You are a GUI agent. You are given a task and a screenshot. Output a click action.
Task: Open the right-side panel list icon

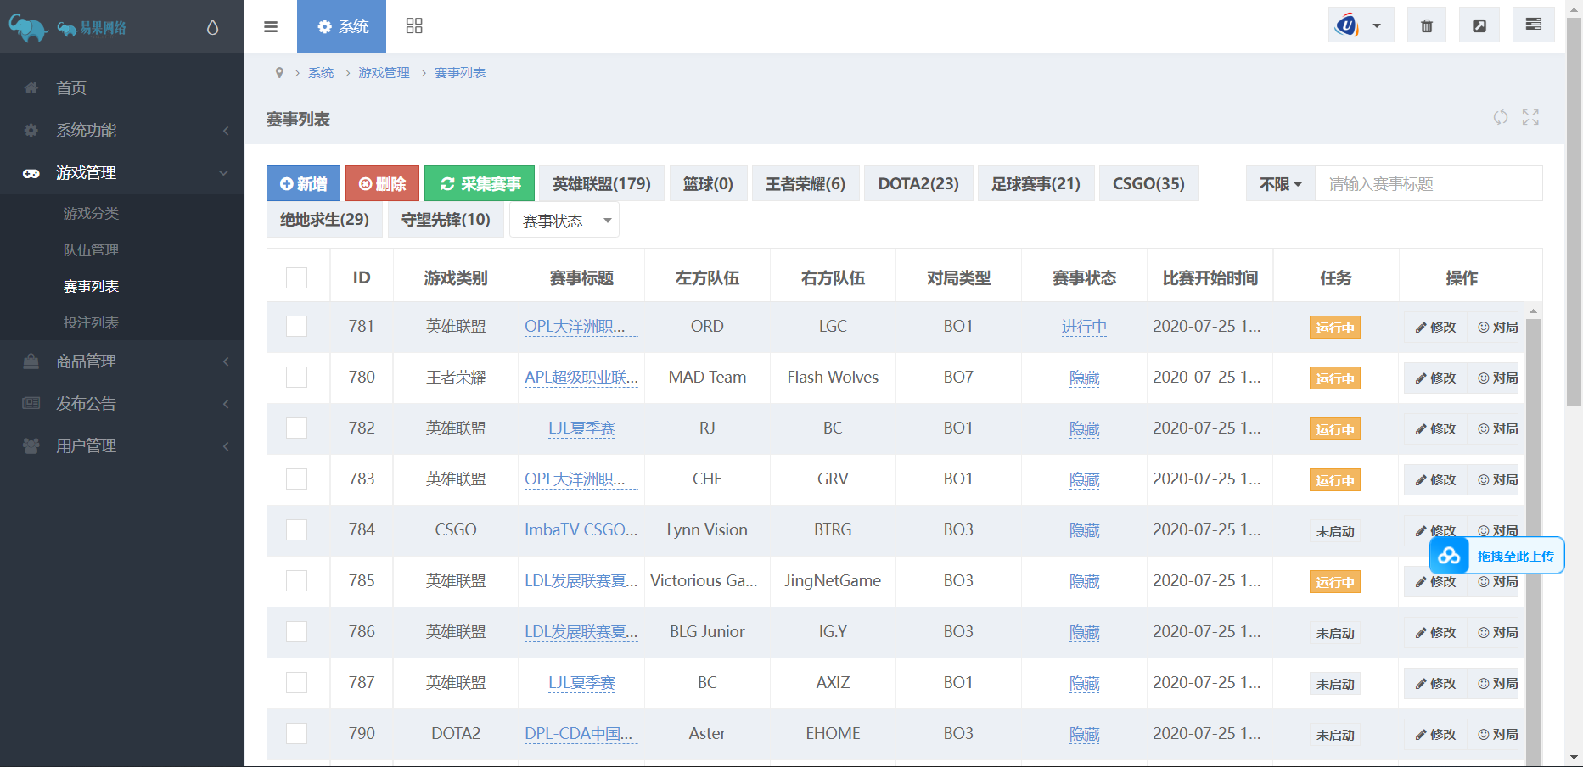(1534, 25)
